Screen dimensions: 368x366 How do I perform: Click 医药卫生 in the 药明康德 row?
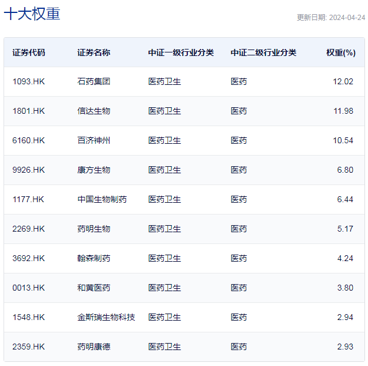tap(164, 347)
